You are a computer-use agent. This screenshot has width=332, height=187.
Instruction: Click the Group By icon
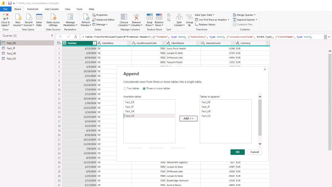[x=189, y=17]
